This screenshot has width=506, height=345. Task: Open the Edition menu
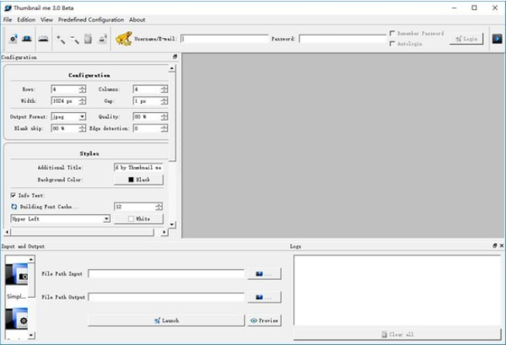click(x=26, y=19)
